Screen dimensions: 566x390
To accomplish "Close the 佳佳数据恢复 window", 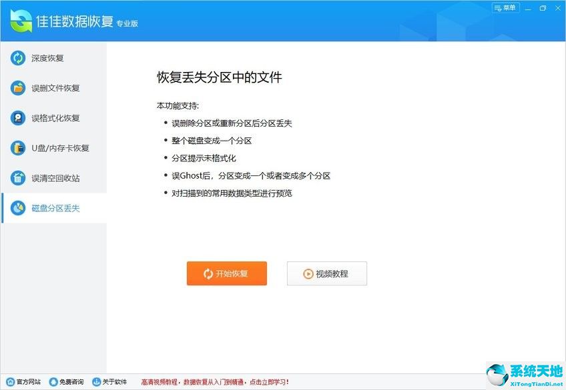I will 557,8.
